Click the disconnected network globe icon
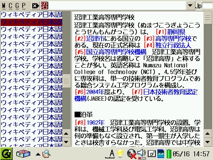 (x=131, y=154)
